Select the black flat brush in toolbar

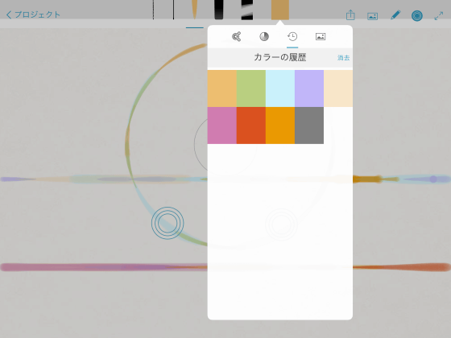tap(218, 10)
